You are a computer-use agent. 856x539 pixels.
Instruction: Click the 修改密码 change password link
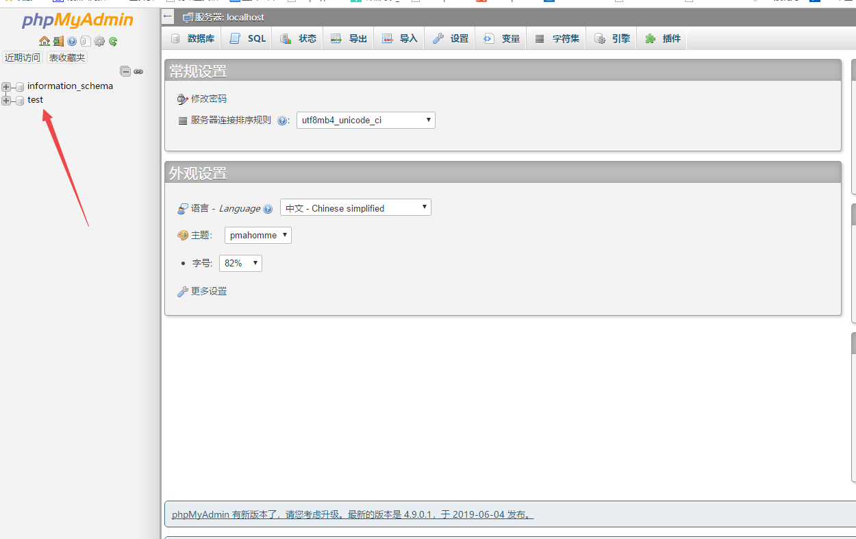pyautogui.click(x=208, y=99)
